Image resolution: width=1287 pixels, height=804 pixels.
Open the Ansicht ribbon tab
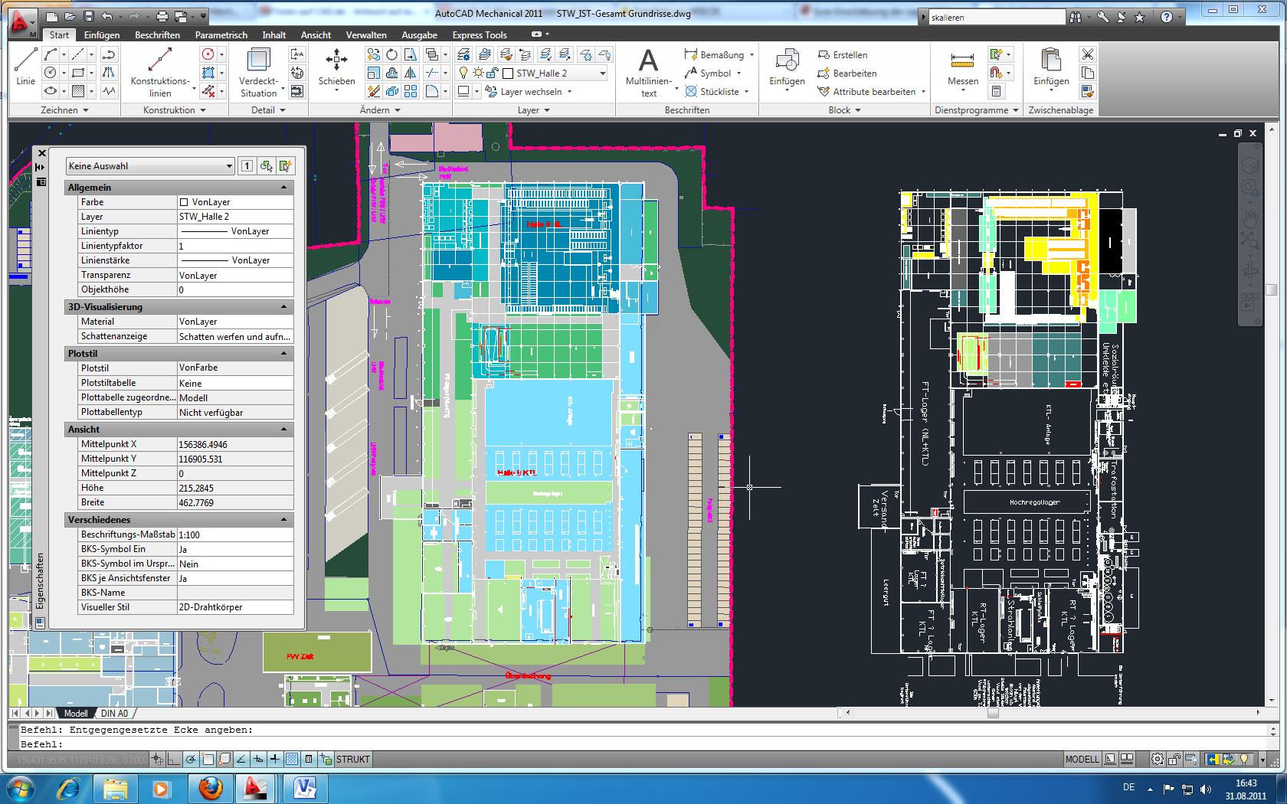click(316, 35)
